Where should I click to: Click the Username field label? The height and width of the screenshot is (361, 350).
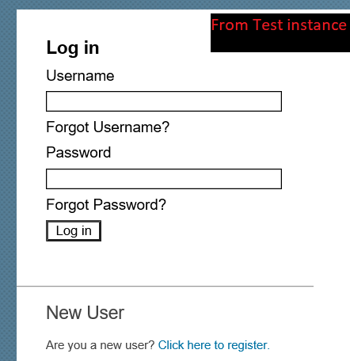[80, 76]
